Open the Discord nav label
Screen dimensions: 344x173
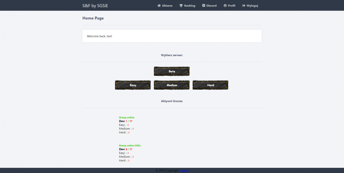pyautogui.click(x=211, y=6)
